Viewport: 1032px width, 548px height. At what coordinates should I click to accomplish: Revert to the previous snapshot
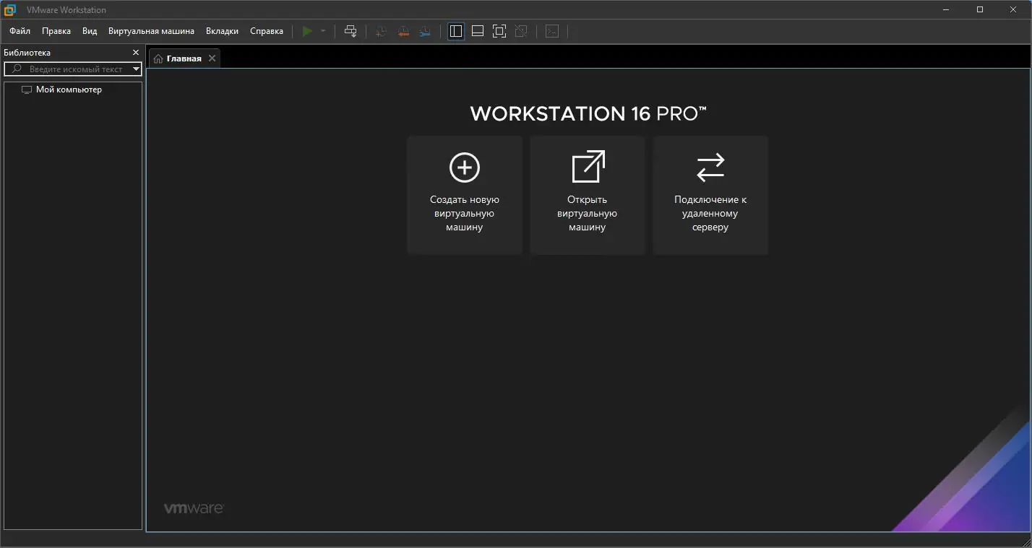(403, 31)
